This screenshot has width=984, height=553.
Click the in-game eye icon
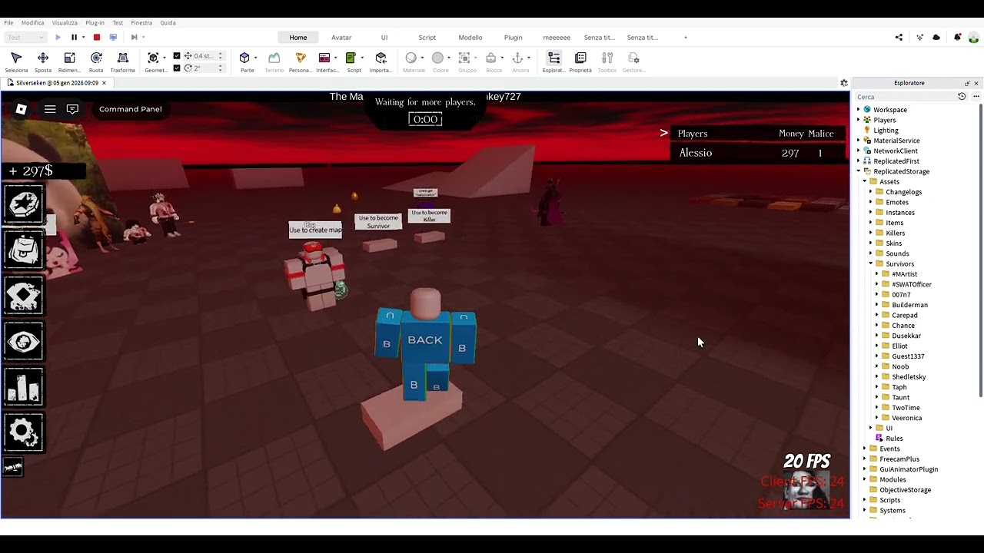(23, 341)
